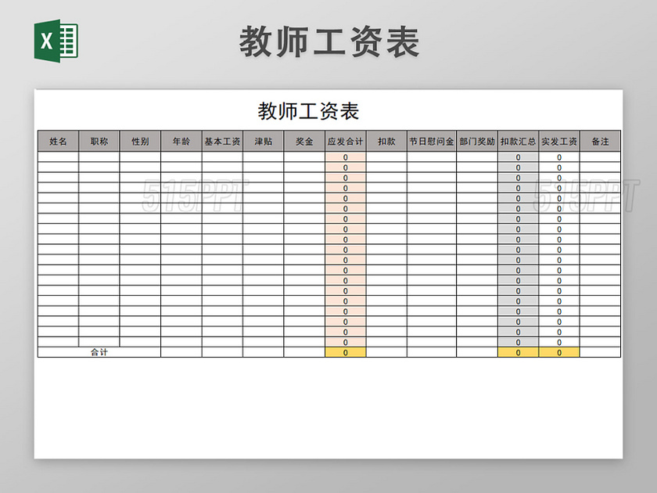Select the 应发合计 column header
Image resolution: width=657 pixels, height=493 pixels.
346,142
